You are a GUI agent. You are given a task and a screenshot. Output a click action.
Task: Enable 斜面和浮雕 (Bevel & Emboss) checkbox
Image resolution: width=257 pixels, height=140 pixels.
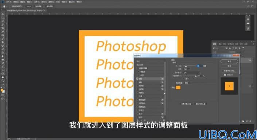(x=137, y=68)
